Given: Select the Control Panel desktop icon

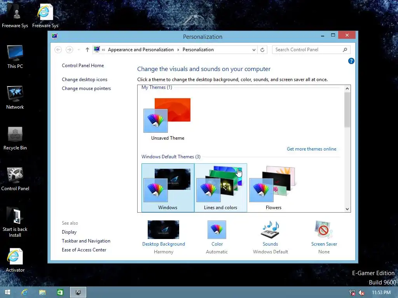Looking at the screenshot, I should tap(15, 179).
